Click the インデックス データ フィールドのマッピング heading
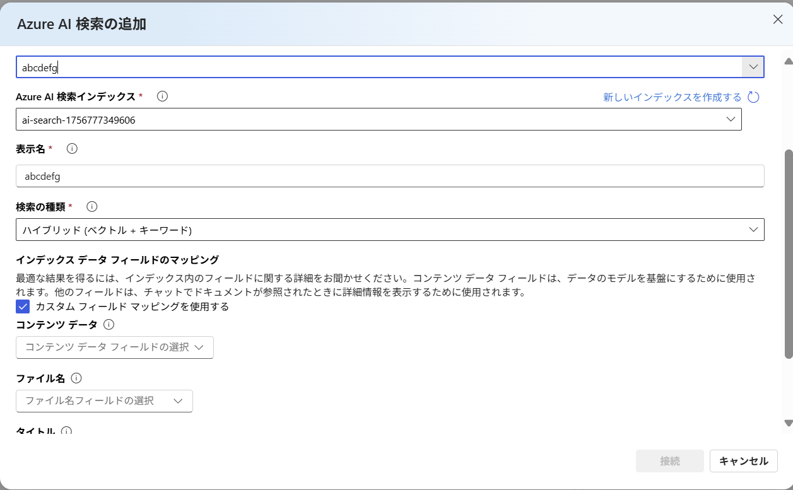Image resolution: width=793 pixels, height=490 pixels. (x=117, y=259)
